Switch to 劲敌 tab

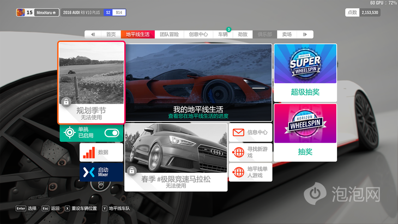coord(243,34)
